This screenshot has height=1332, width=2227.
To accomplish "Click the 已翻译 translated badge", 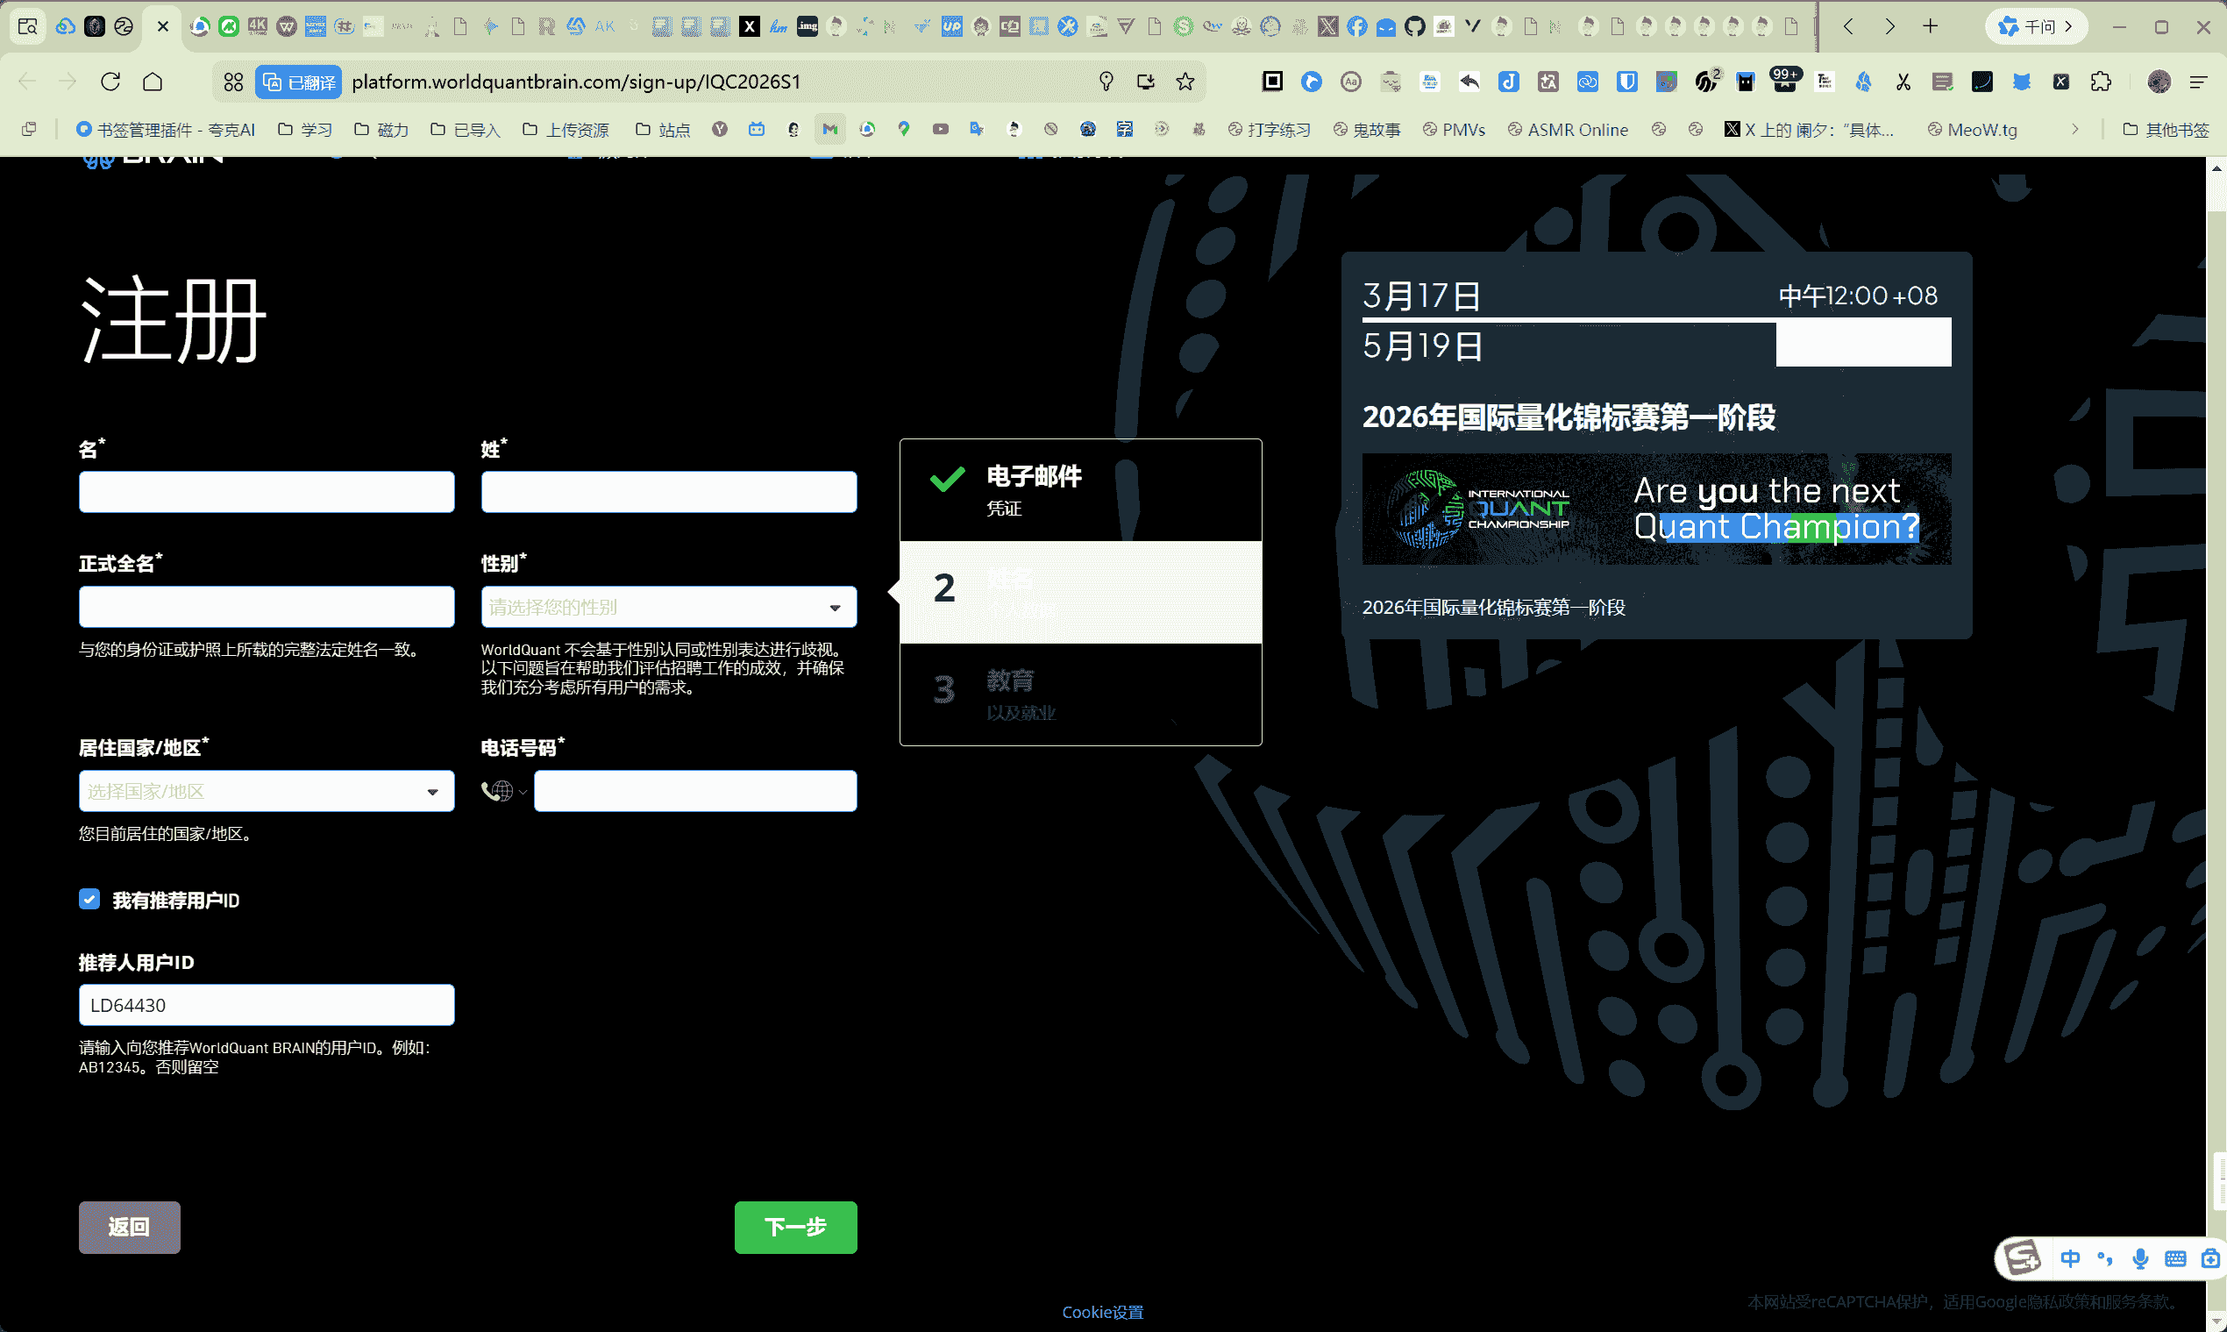I will pyautogui.click(x=299, y=82).
